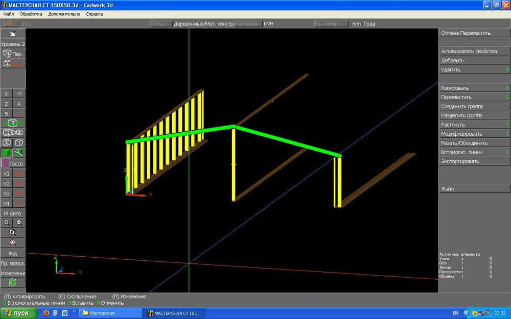
Task: Click the zoom out magnifier icon
Action: (19, 223)
